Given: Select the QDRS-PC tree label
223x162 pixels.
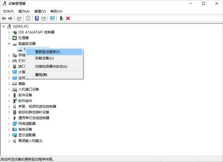Looking at the screenshot, I should 21,27.
